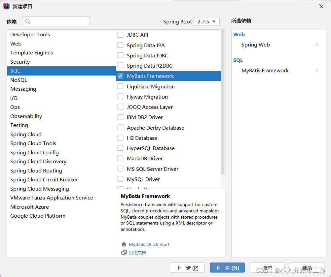This screenshot has width=331, height=277.
Task: Select Spring Web in selected dependencies
Action: pyautogui.click(x=255, y=45)
